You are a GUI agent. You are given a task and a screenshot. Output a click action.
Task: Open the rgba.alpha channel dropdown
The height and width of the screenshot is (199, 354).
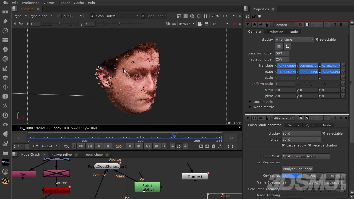tap(41, 16)
